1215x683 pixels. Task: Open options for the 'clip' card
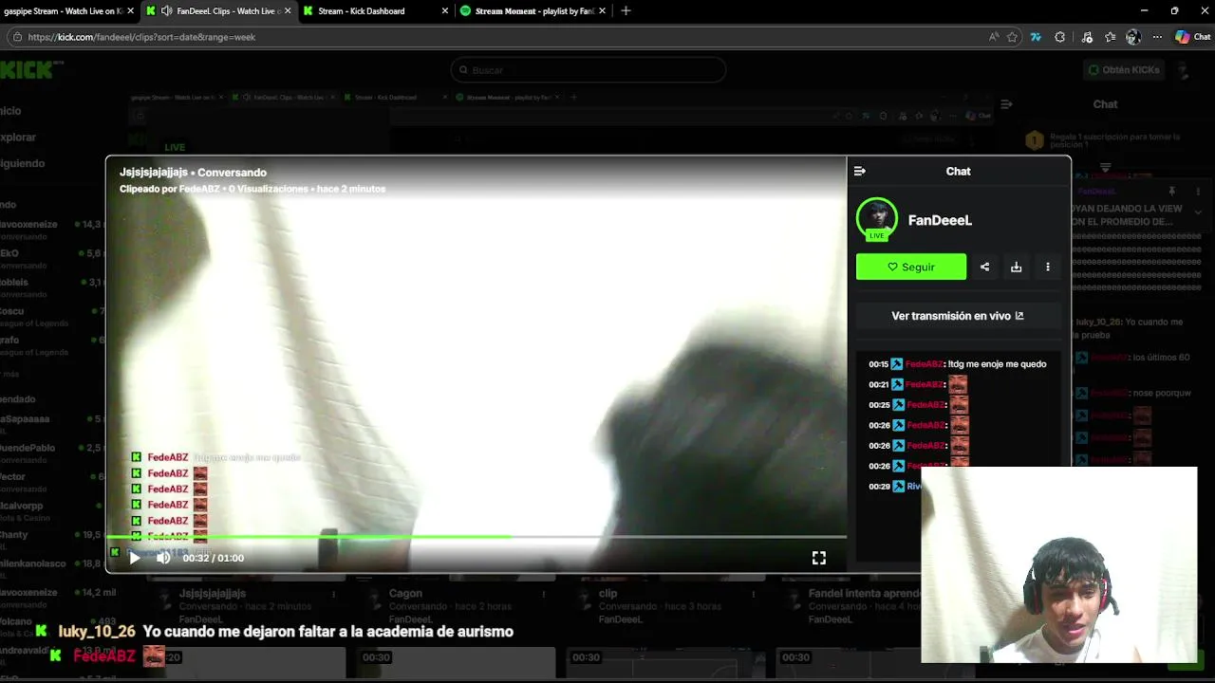pos(753,595)
